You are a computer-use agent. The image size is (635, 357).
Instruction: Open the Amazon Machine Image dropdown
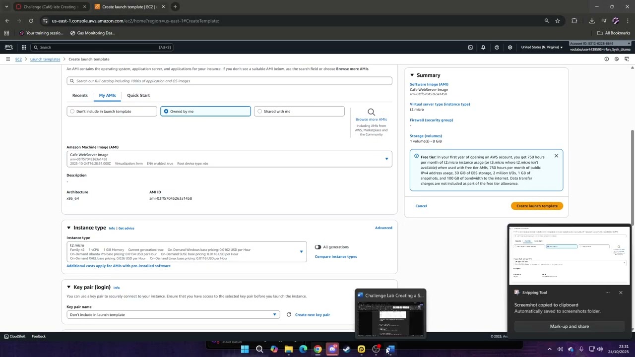click(x=229, y=159)
